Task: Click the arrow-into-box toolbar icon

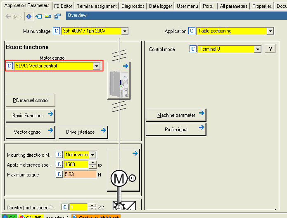Action: [38, 16]
